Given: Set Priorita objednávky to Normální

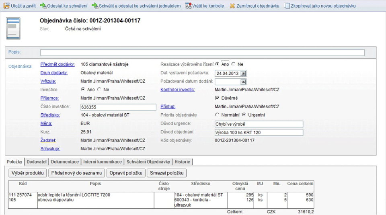Looking at the screenshot, I should coord(218,115).
